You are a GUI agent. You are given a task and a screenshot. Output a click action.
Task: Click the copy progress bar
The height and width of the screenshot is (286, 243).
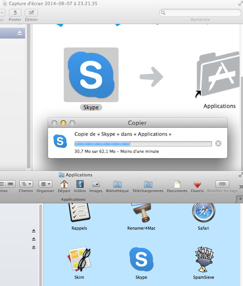coord(143,144)
